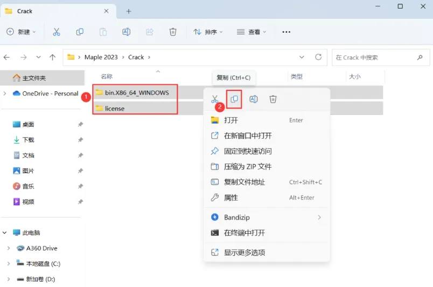The width and height of the screenshot is (433, 287).
Task: Open the 新建 dropdown
Action: point(21,32)
